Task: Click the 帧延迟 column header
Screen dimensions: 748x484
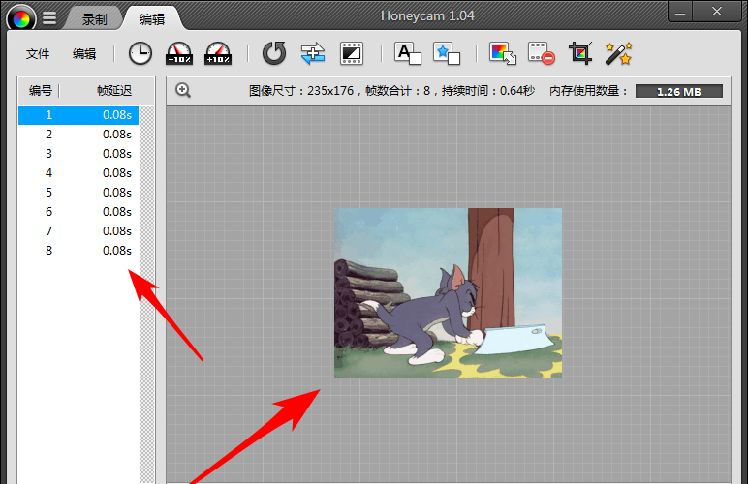Action: click(x=114, y=91)
